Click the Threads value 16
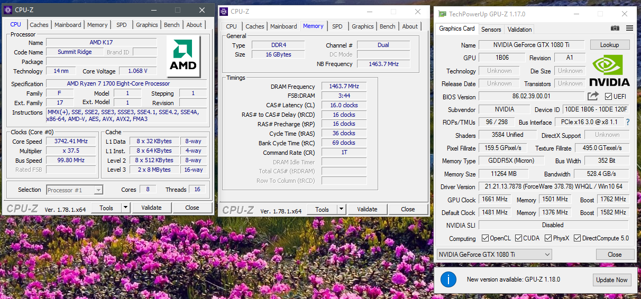The image size is (641, 299). point(198,189)
